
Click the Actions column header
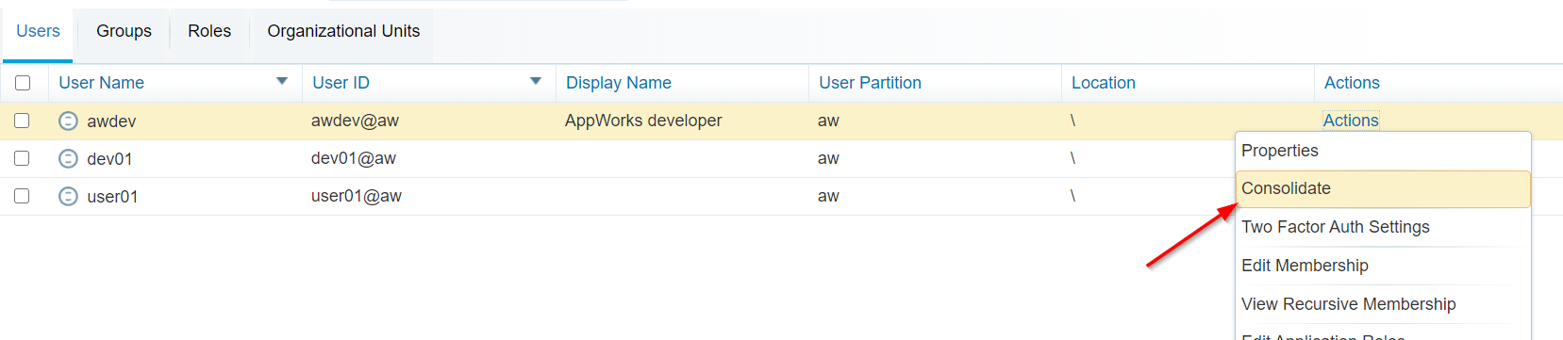[x=1352, y=83]
